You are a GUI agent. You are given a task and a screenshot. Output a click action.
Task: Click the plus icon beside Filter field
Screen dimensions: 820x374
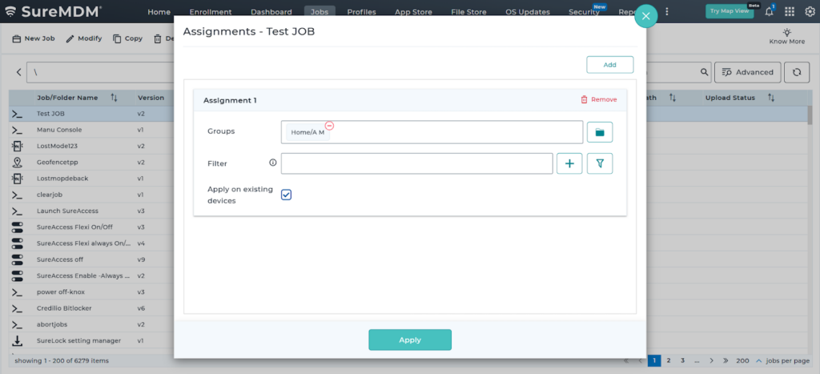[x=569, y=163]
